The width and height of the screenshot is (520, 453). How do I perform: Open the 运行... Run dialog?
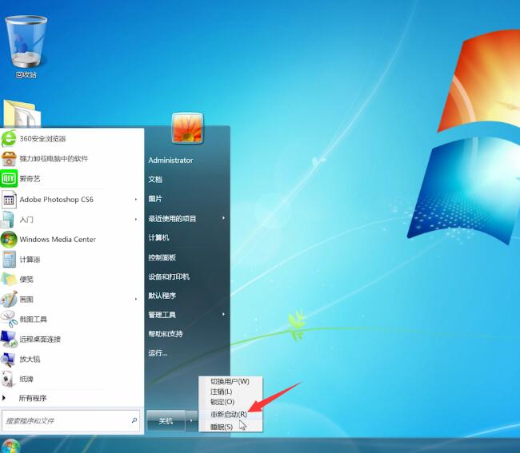(x=158, y=353)
